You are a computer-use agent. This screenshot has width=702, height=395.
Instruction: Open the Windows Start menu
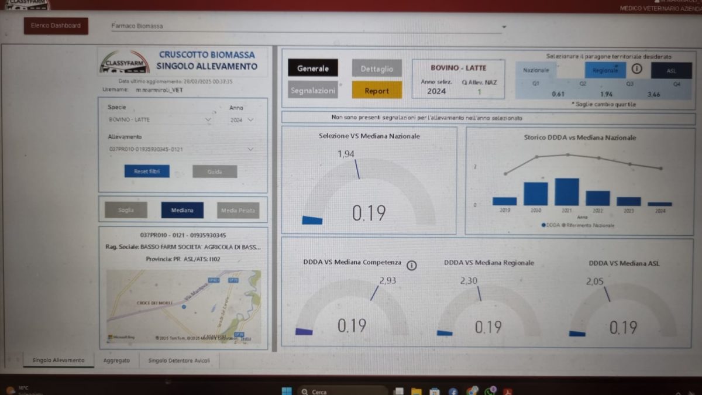coord(286,391)
